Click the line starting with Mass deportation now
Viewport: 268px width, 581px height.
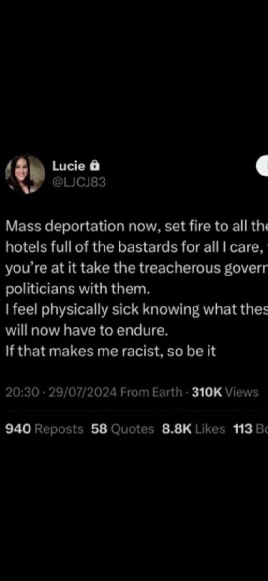[136, 226]
